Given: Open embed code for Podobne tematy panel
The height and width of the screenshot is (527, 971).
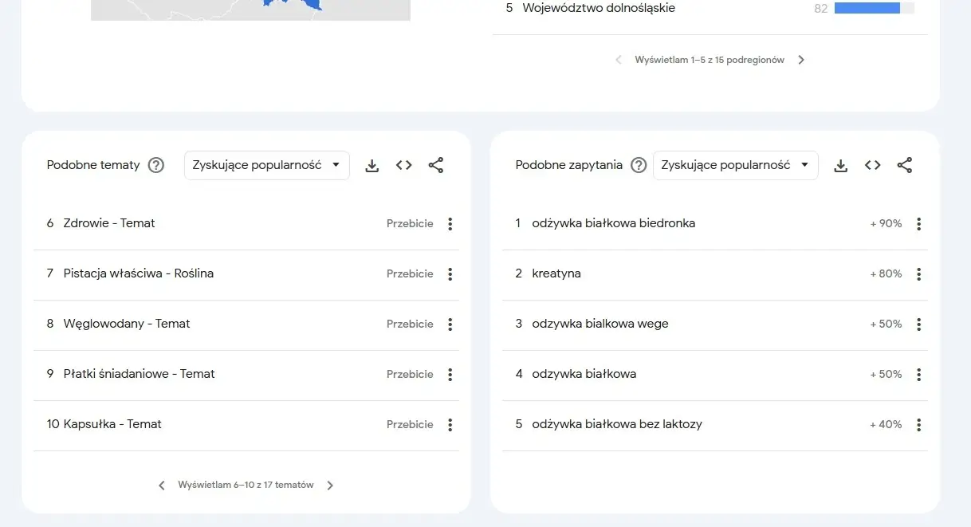Looking at the screenshot, I should pyautogui.click(x=403, y=165).
